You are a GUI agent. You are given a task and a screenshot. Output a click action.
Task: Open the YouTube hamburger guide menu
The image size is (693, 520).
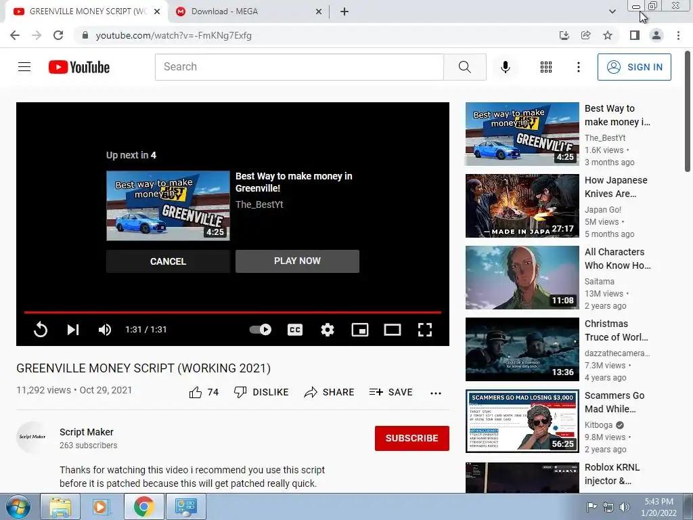tap(24, 67)
